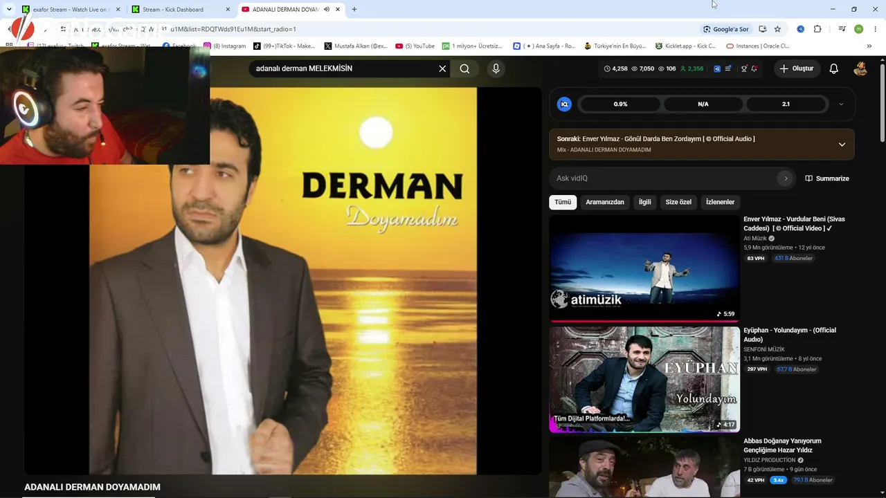
Task: Open a new browser tab
Action: 354,10
